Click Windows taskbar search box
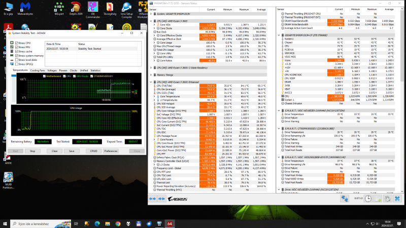 [x=41, y=223]
